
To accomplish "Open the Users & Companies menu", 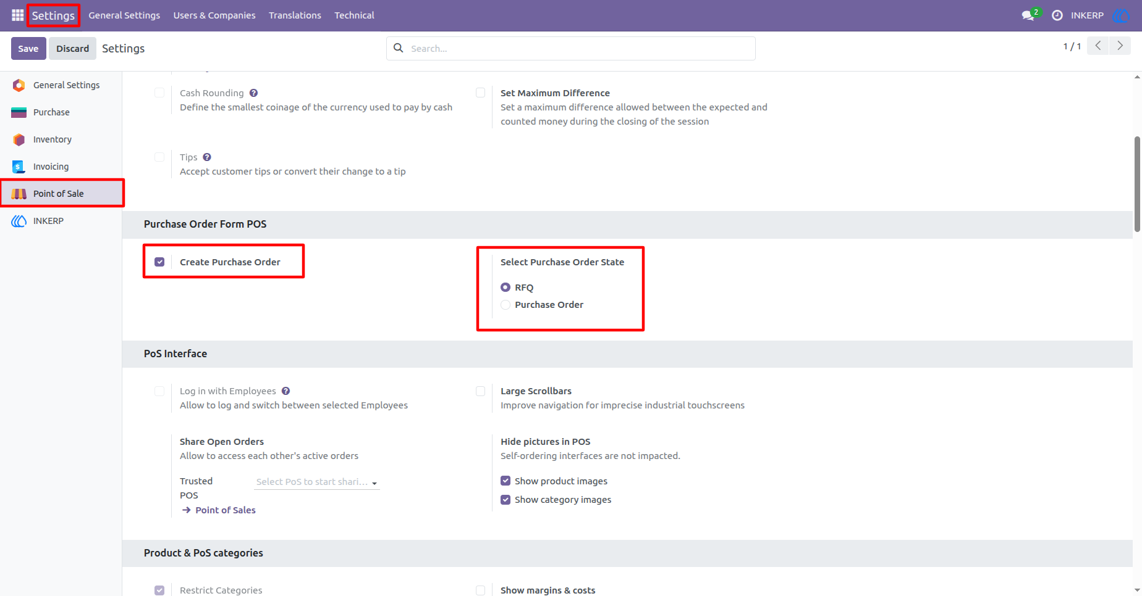I will pos(214,15).
